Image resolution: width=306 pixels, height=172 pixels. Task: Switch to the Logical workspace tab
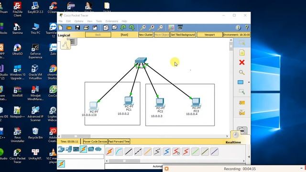(x=64, y=35)
